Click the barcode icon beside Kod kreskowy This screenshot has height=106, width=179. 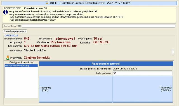[20, 26]
